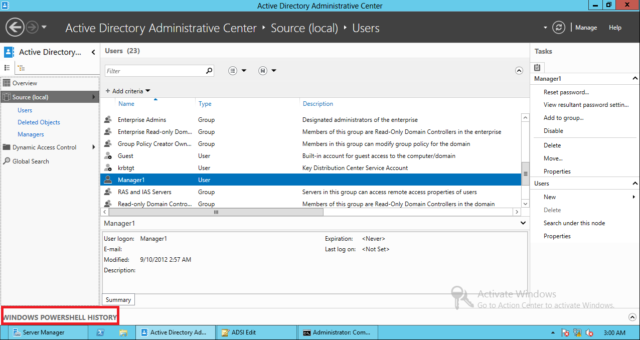
Task: Click Move task
Action: pos(553,158)
